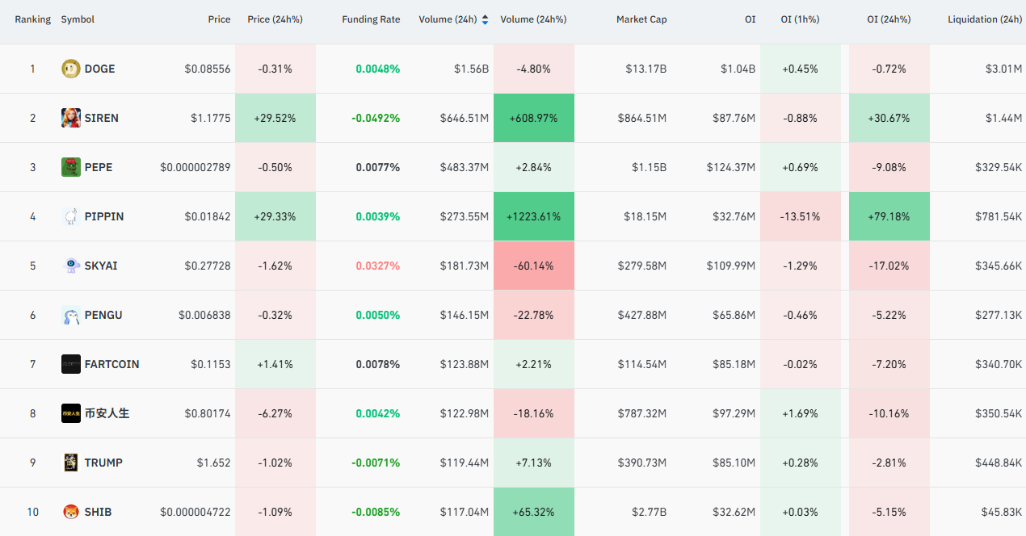This screenshot has height=536, width=1026.
Task: Toggle sort arrows beside Volume (24h)
Action: (x=485, y=19)
